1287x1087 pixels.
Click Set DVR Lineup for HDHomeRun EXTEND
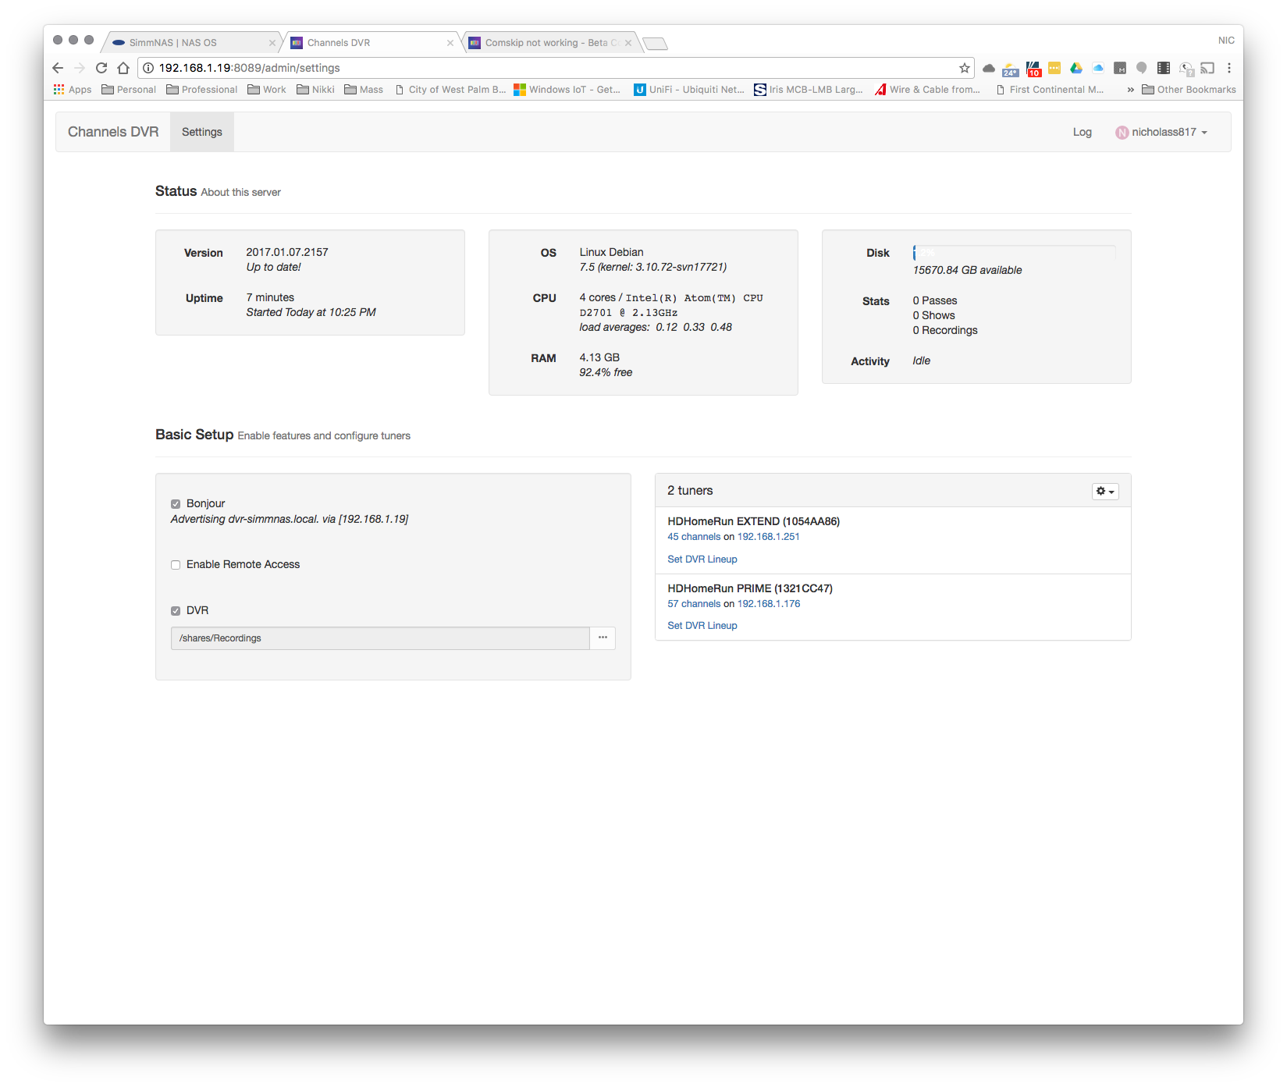[x=702, y=559]
